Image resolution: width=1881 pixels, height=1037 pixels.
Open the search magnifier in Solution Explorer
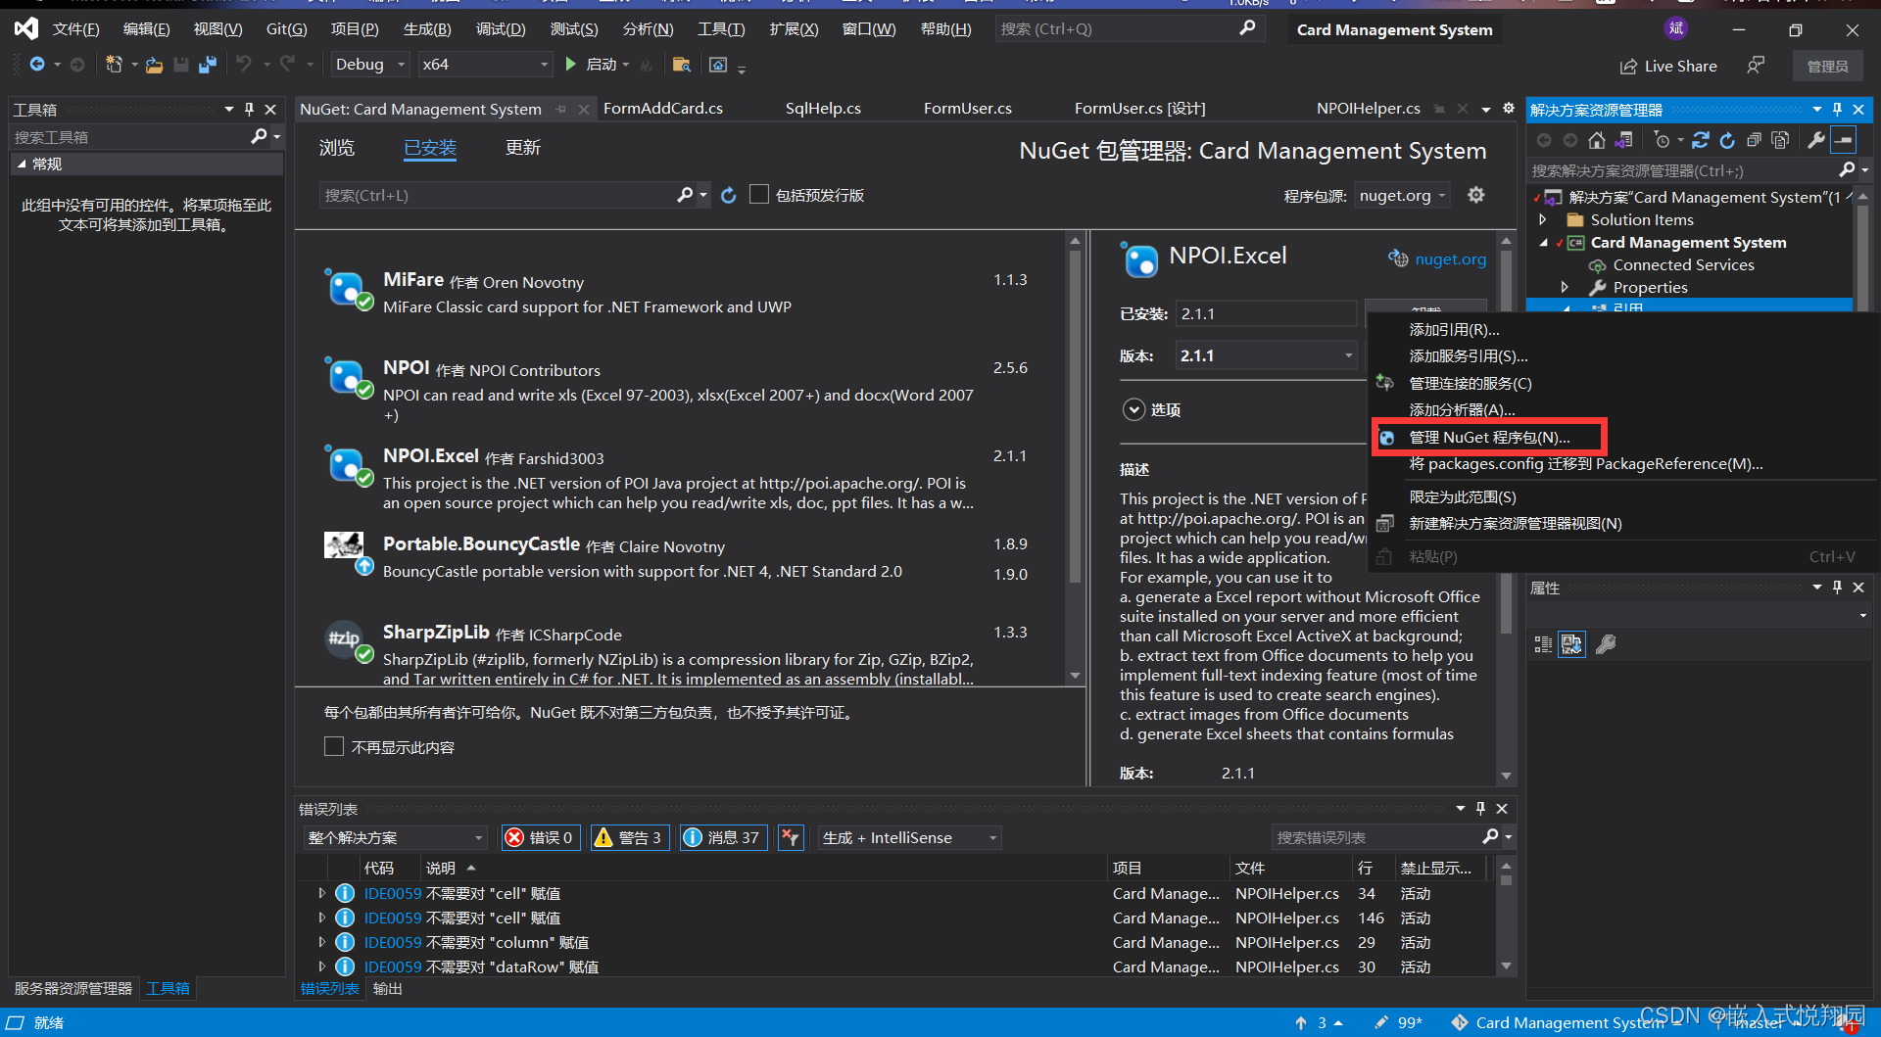click(1850, 169)
